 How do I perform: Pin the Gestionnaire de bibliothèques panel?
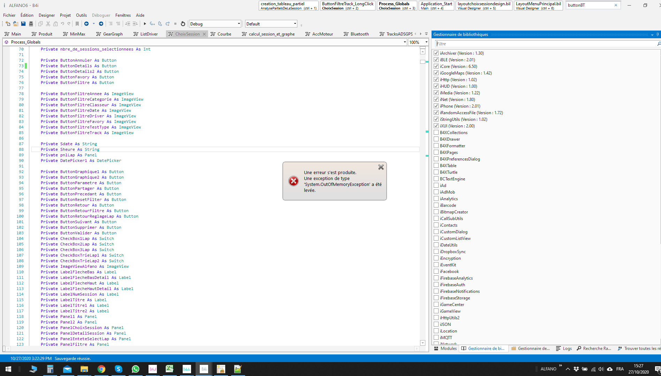point(658,34)
